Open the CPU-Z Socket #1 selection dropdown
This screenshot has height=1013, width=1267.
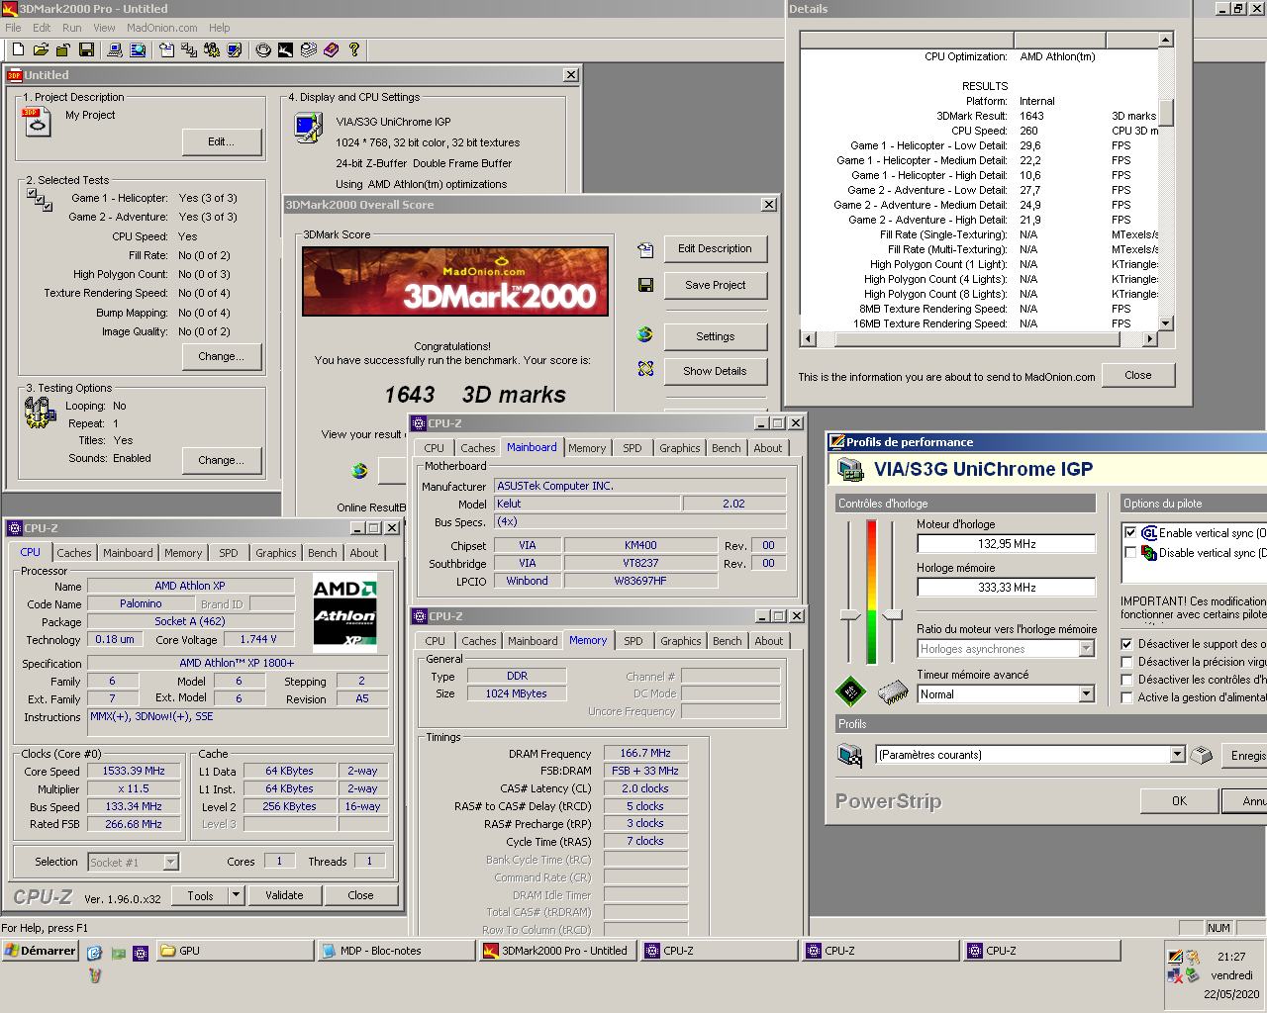point(170,862)
